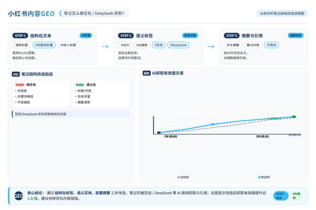Click the 使用H1/H2逻辑 text

tap(24, 53)
